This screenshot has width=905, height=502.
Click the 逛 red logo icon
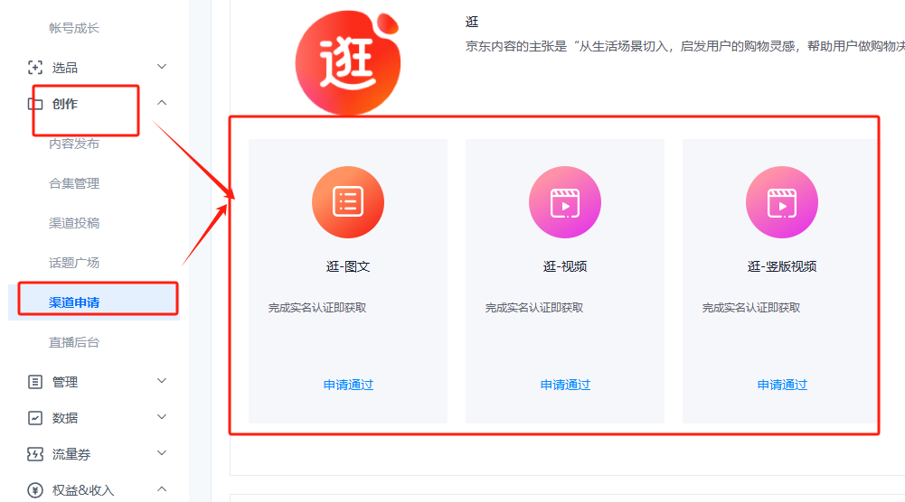point(347,61)
